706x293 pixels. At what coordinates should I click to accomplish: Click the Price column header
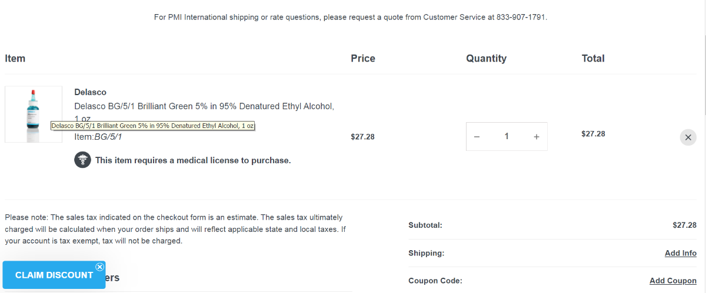click(x=362, y=58)
